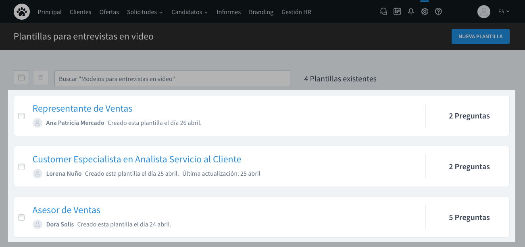Toggle the select-all templates checkbox
525x247 pixels.
[x=21, y=78]
